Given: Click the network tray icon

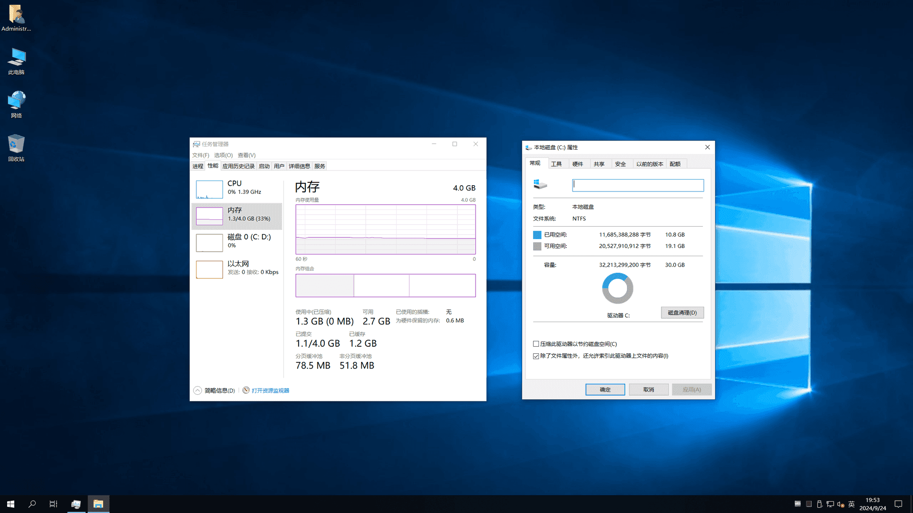Looking at the screenshot, I should (x=830, y=504).
